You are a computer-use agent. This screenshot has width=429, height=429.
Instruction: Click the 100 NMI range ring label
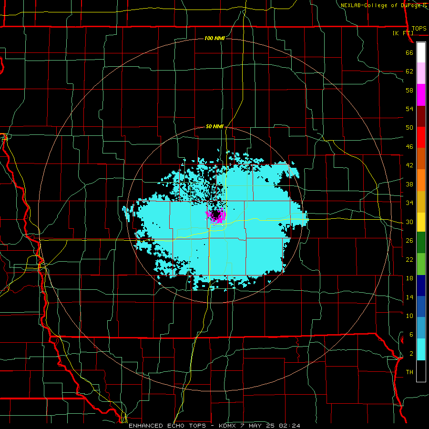(x=214, y=38)
